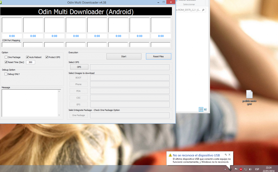This screenshot has height=172, width=278.
Task: Click the red MEGA tray icon
Action: (241, 169)
